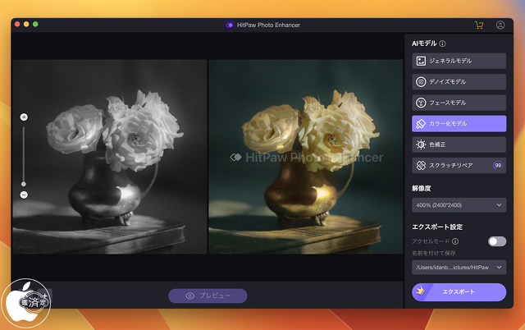Switch to the フェースモデル option
This screenshot has height=330, width=525.
pyautogui.click(x=459, y=103)
